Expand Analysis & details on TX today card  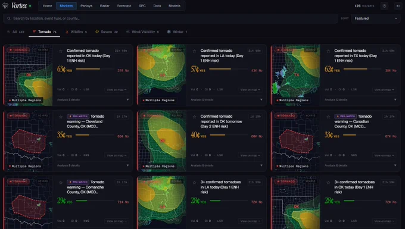[360, 99]
